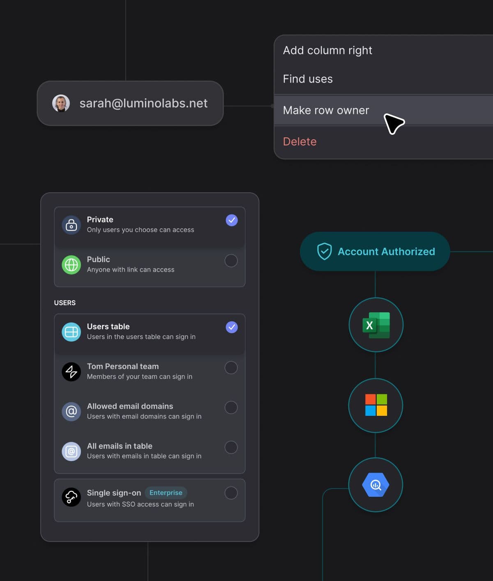The height and width of the screenshot is (581, 493).
Task: Click the BigQuery hexagon icon
Action: tap(376, 485)
